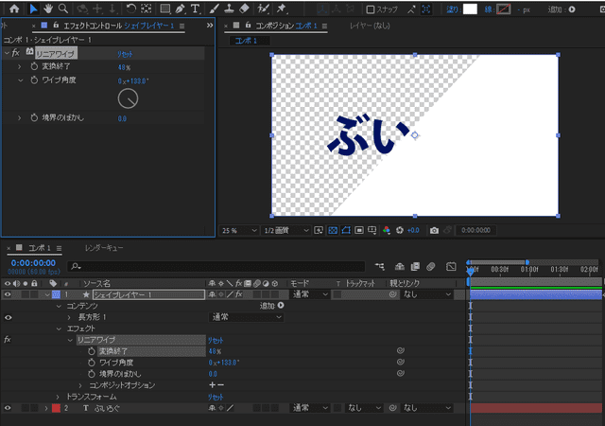Screen dimensions: 605x426
Task: Toggle the frame blending icon in timeline
Action: (415, 266)
